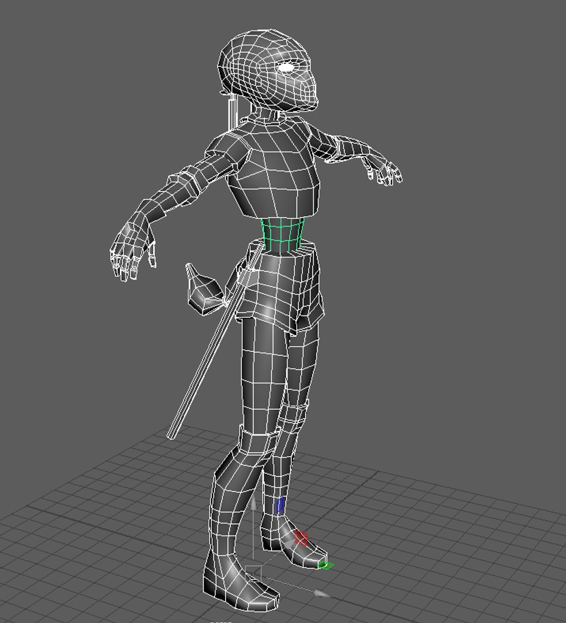
Task: Click the horizontal axis arrow pointing right
Action: coord(323,594)
